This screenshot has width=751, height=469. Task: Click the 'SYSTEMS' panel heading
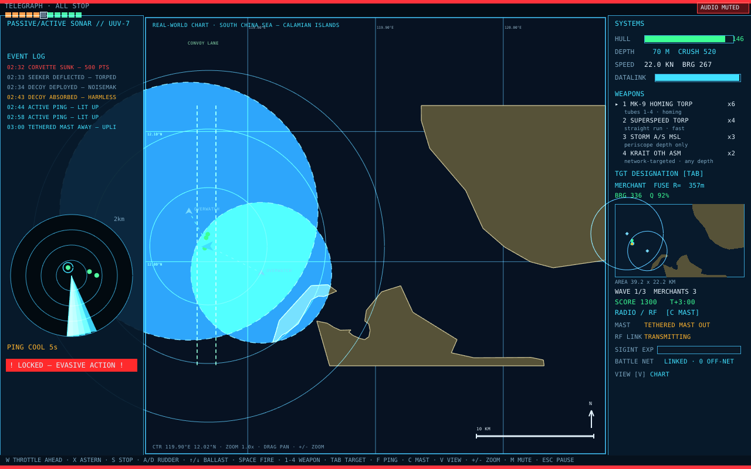(630, 23)
